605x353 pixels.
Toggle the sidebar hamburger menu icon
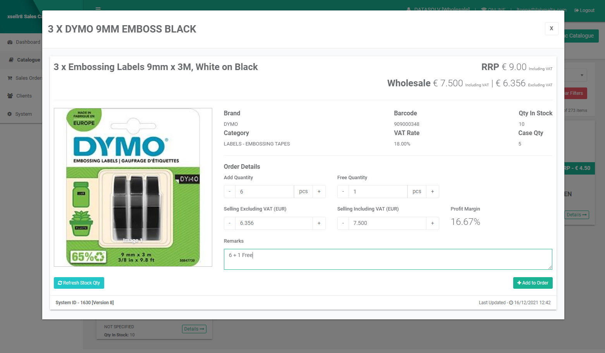click(x=98, y=9)
